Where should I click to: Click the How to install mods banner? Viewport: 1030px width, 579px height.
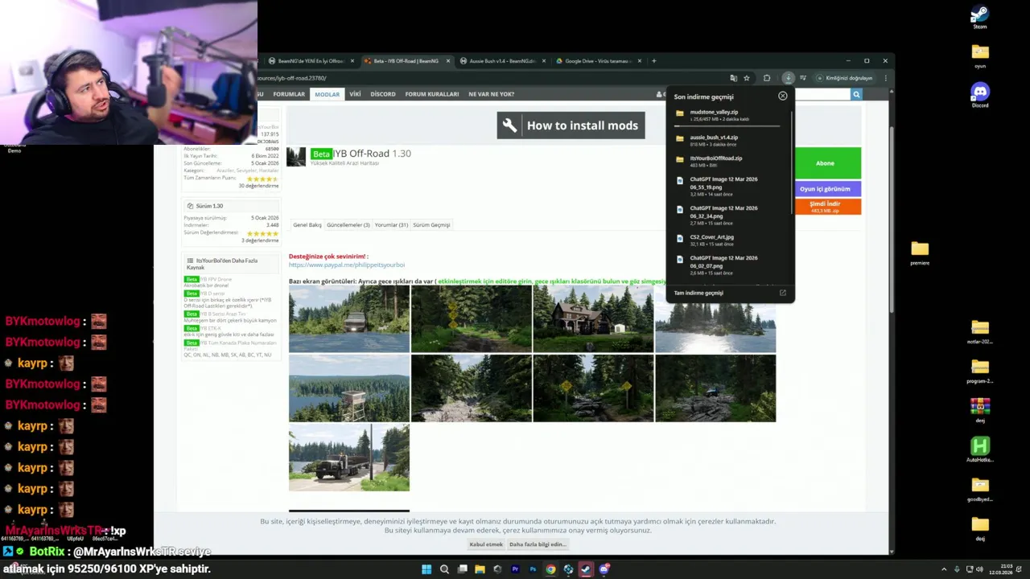(x=571, y=125)
